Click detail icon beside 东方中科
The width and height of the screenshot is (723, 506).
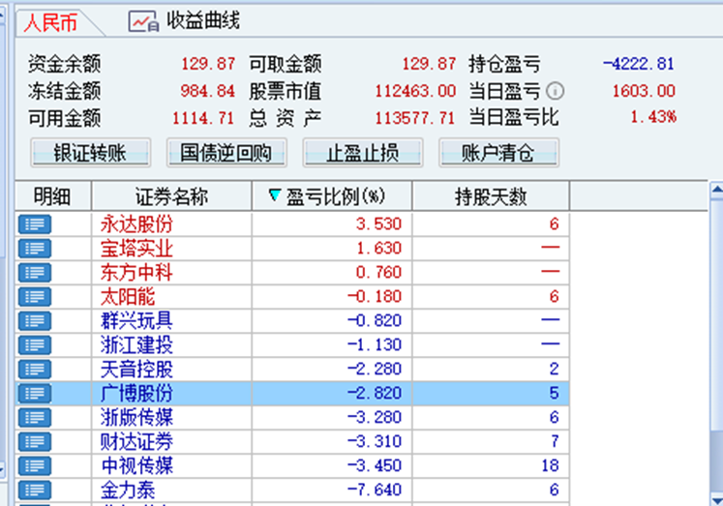click(x=35, y=272)
